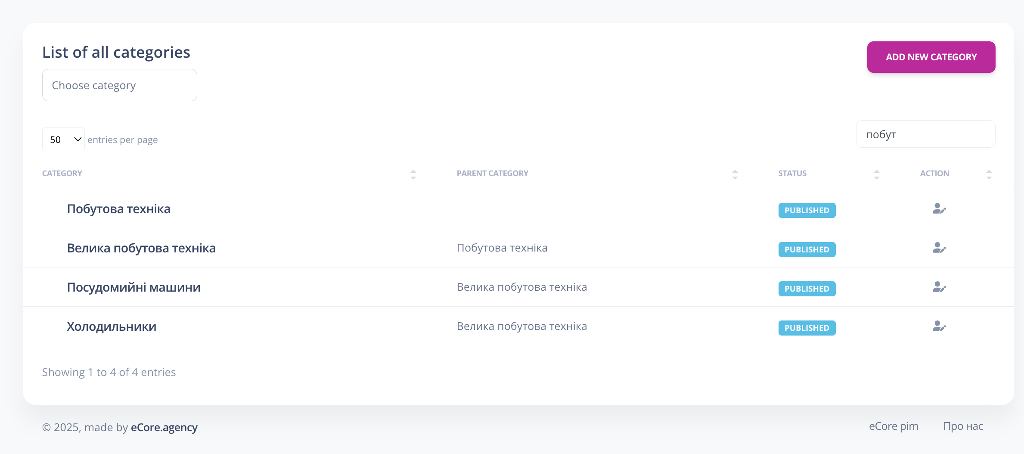The height and width of the screenshot is (454, 1024).
Task: Click the Add New Category button
Action: [931, 57]
